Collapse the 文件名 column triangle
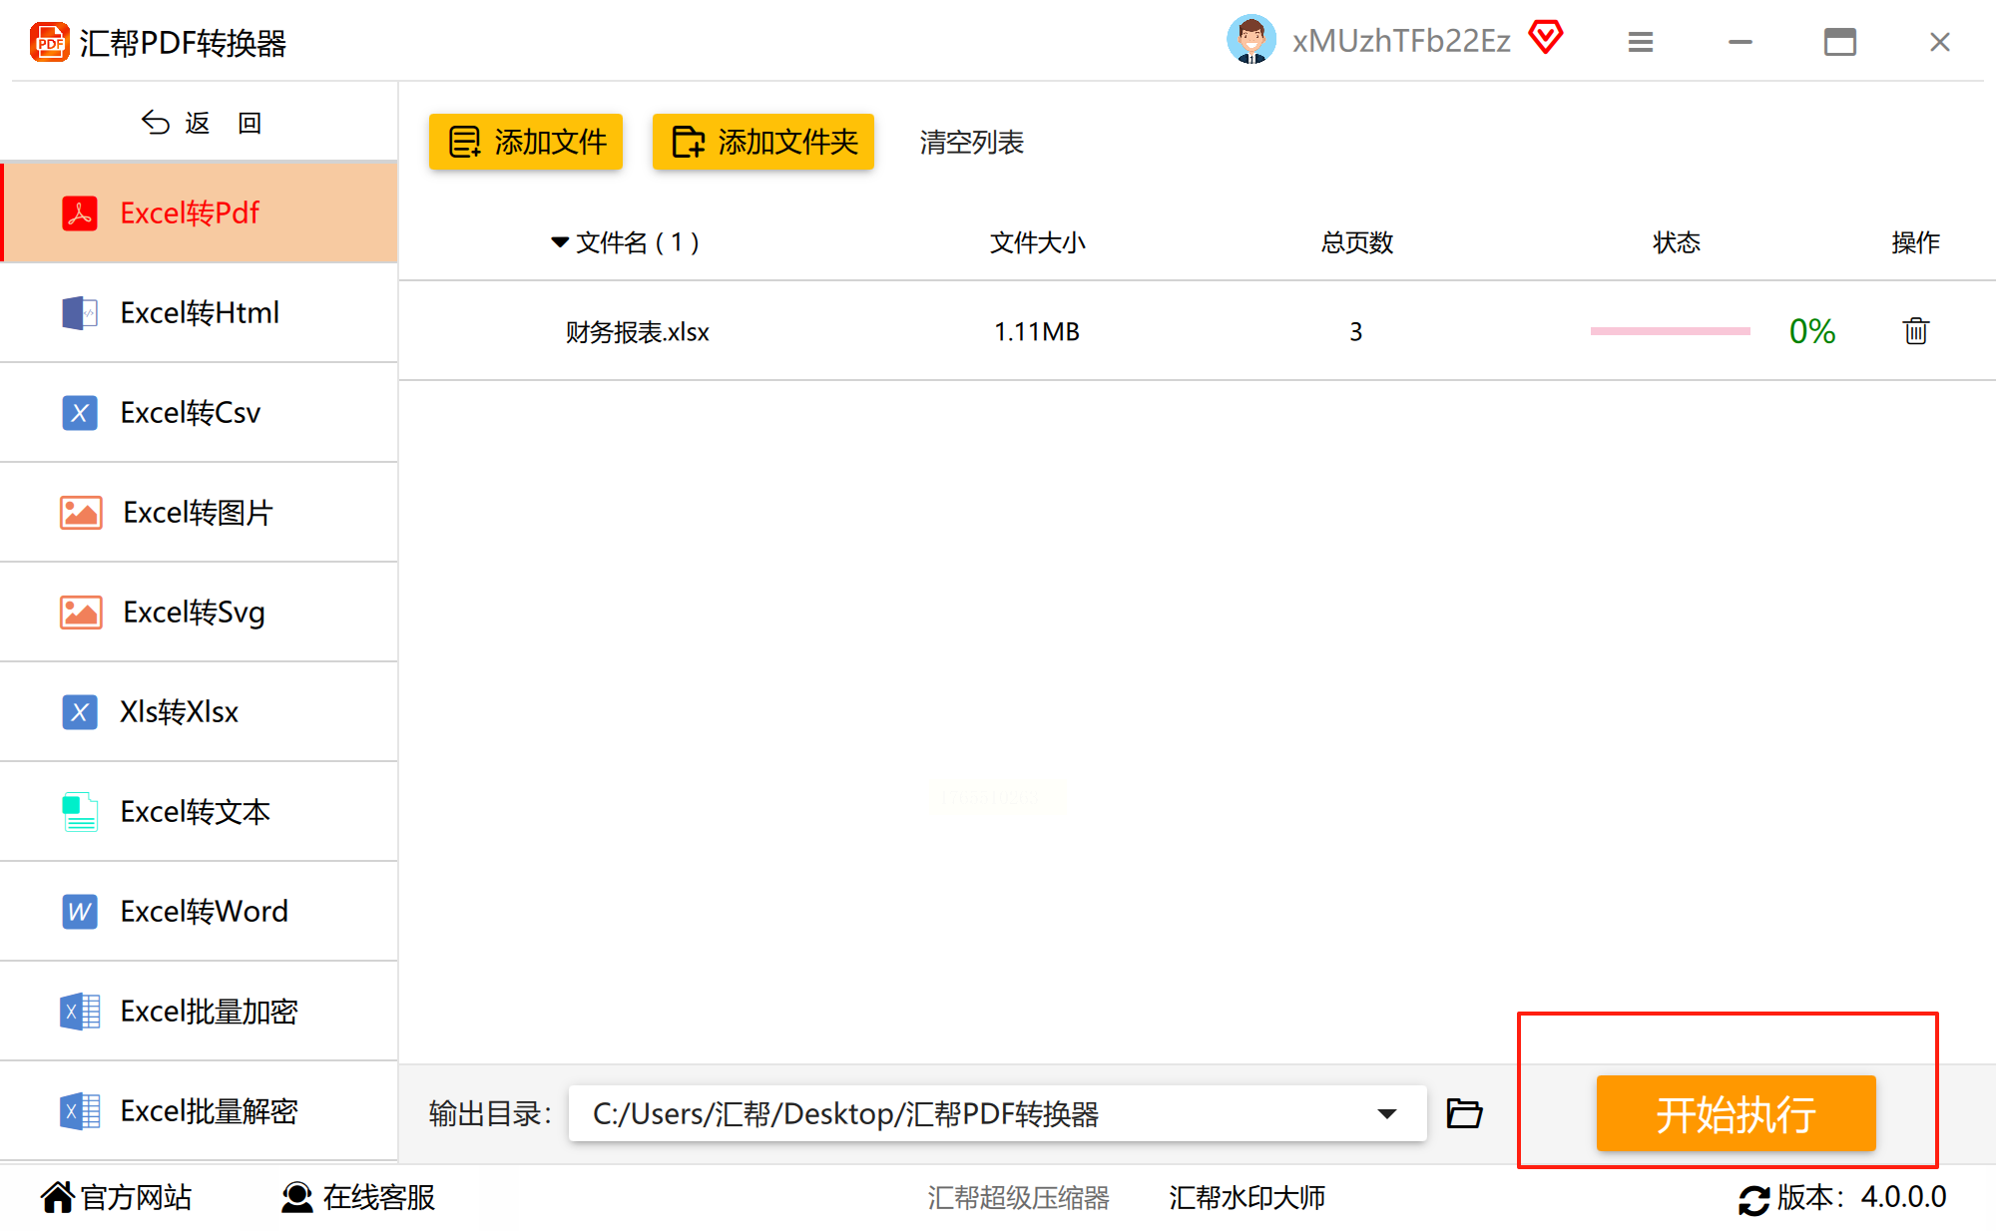1996x1231 pixels. [x=560, y=242]
